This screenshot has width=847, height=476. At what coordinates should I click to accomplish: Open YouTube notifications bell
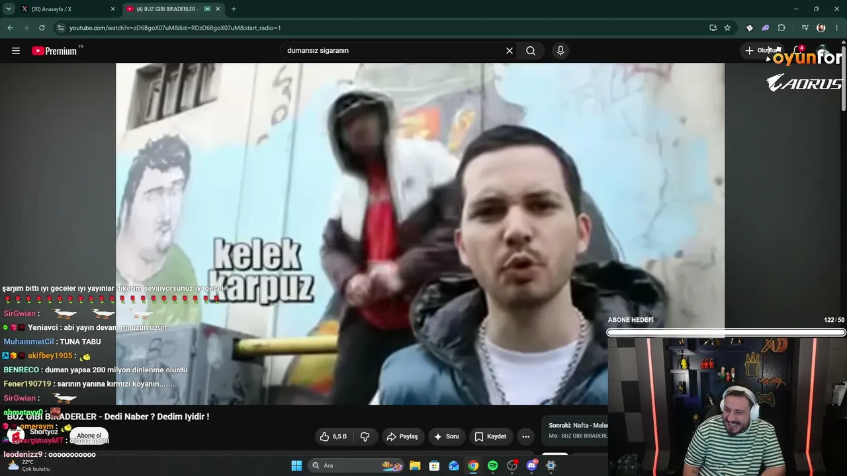797,51
